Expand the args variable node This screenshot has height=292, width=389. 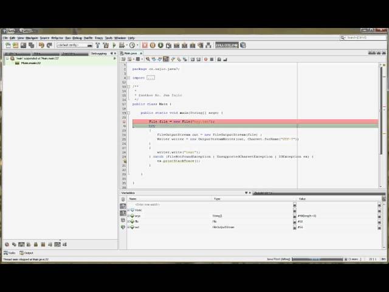128,216
